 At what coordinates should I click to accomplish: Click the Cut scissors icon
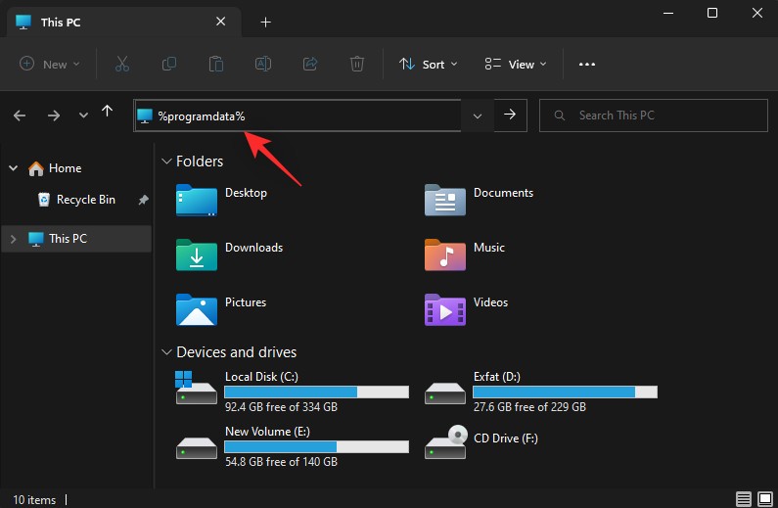[122, 64]
